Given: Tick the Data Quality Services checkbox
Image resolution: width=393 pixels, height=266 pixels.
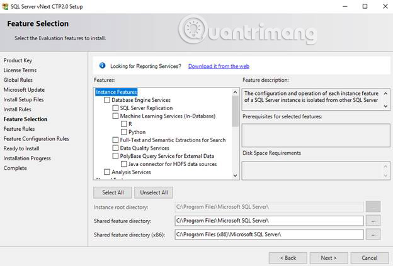Looking at the screenshot, I should point(115,148).
